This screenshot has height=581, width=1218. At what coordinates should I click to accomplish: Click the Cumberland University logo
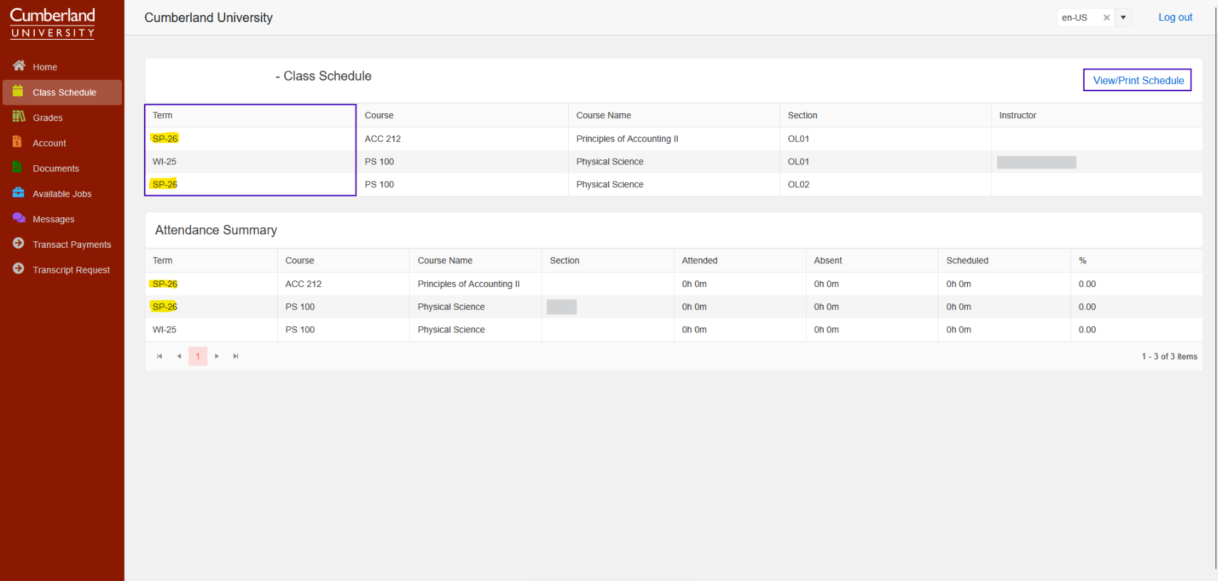point(53,23)
